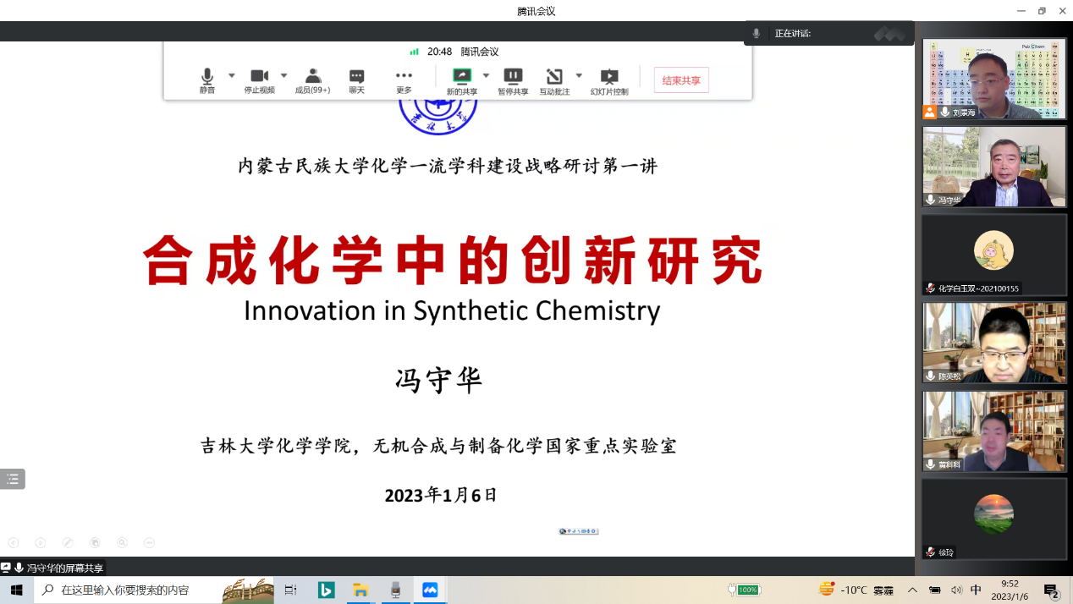Select 冯守华 participant video thumbnail
Viewport: 1073px width, 604px height.
point(994,167)
